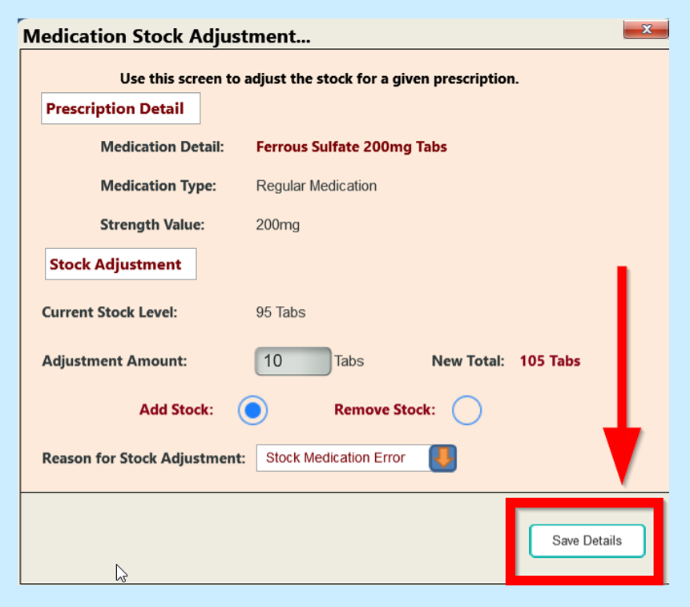
Task: Select the Add Stock radio button
Action: point(252,410)
